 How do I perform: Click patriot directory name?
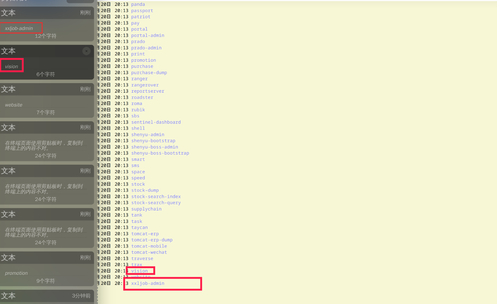pos(141,17)
